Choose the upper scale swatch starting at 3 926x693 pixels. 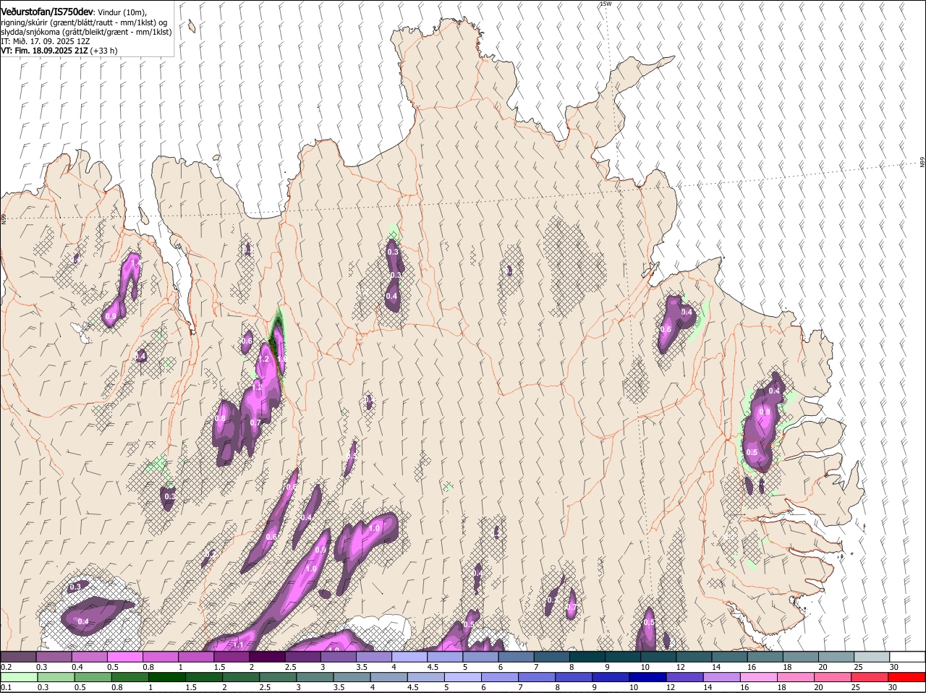coord(338,656)
